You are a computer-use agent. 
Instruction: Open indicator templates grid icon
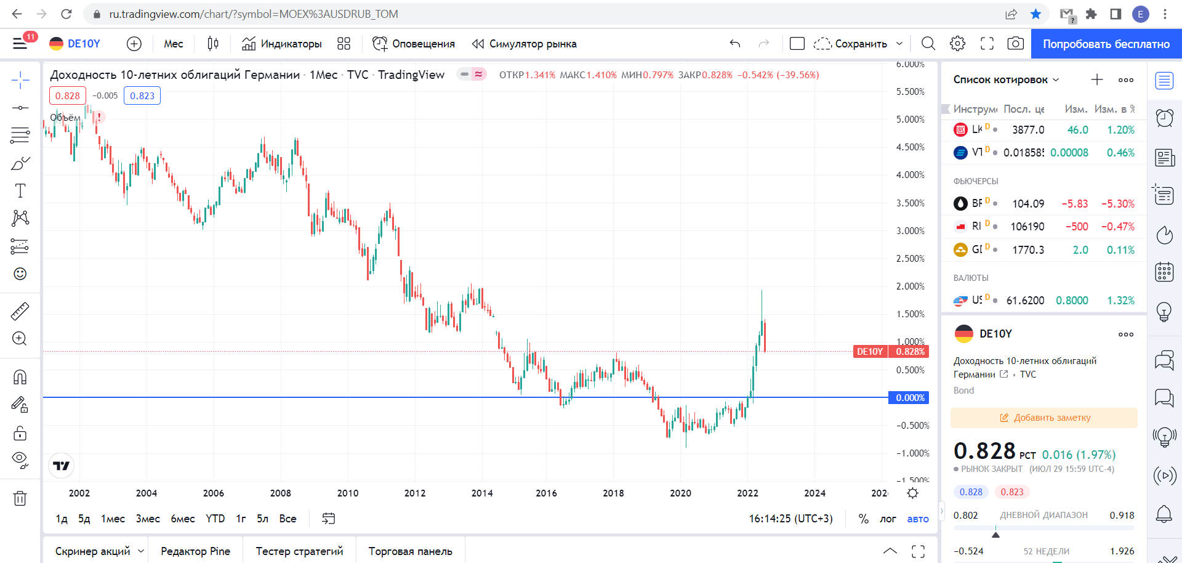[344, 44]
